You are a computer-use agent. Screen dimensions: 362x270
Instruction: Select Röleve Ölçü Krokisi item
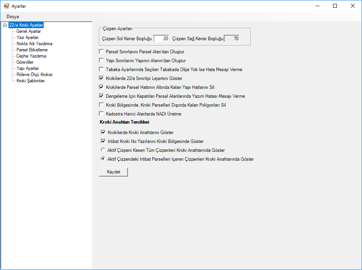click(x=34, y=75)
